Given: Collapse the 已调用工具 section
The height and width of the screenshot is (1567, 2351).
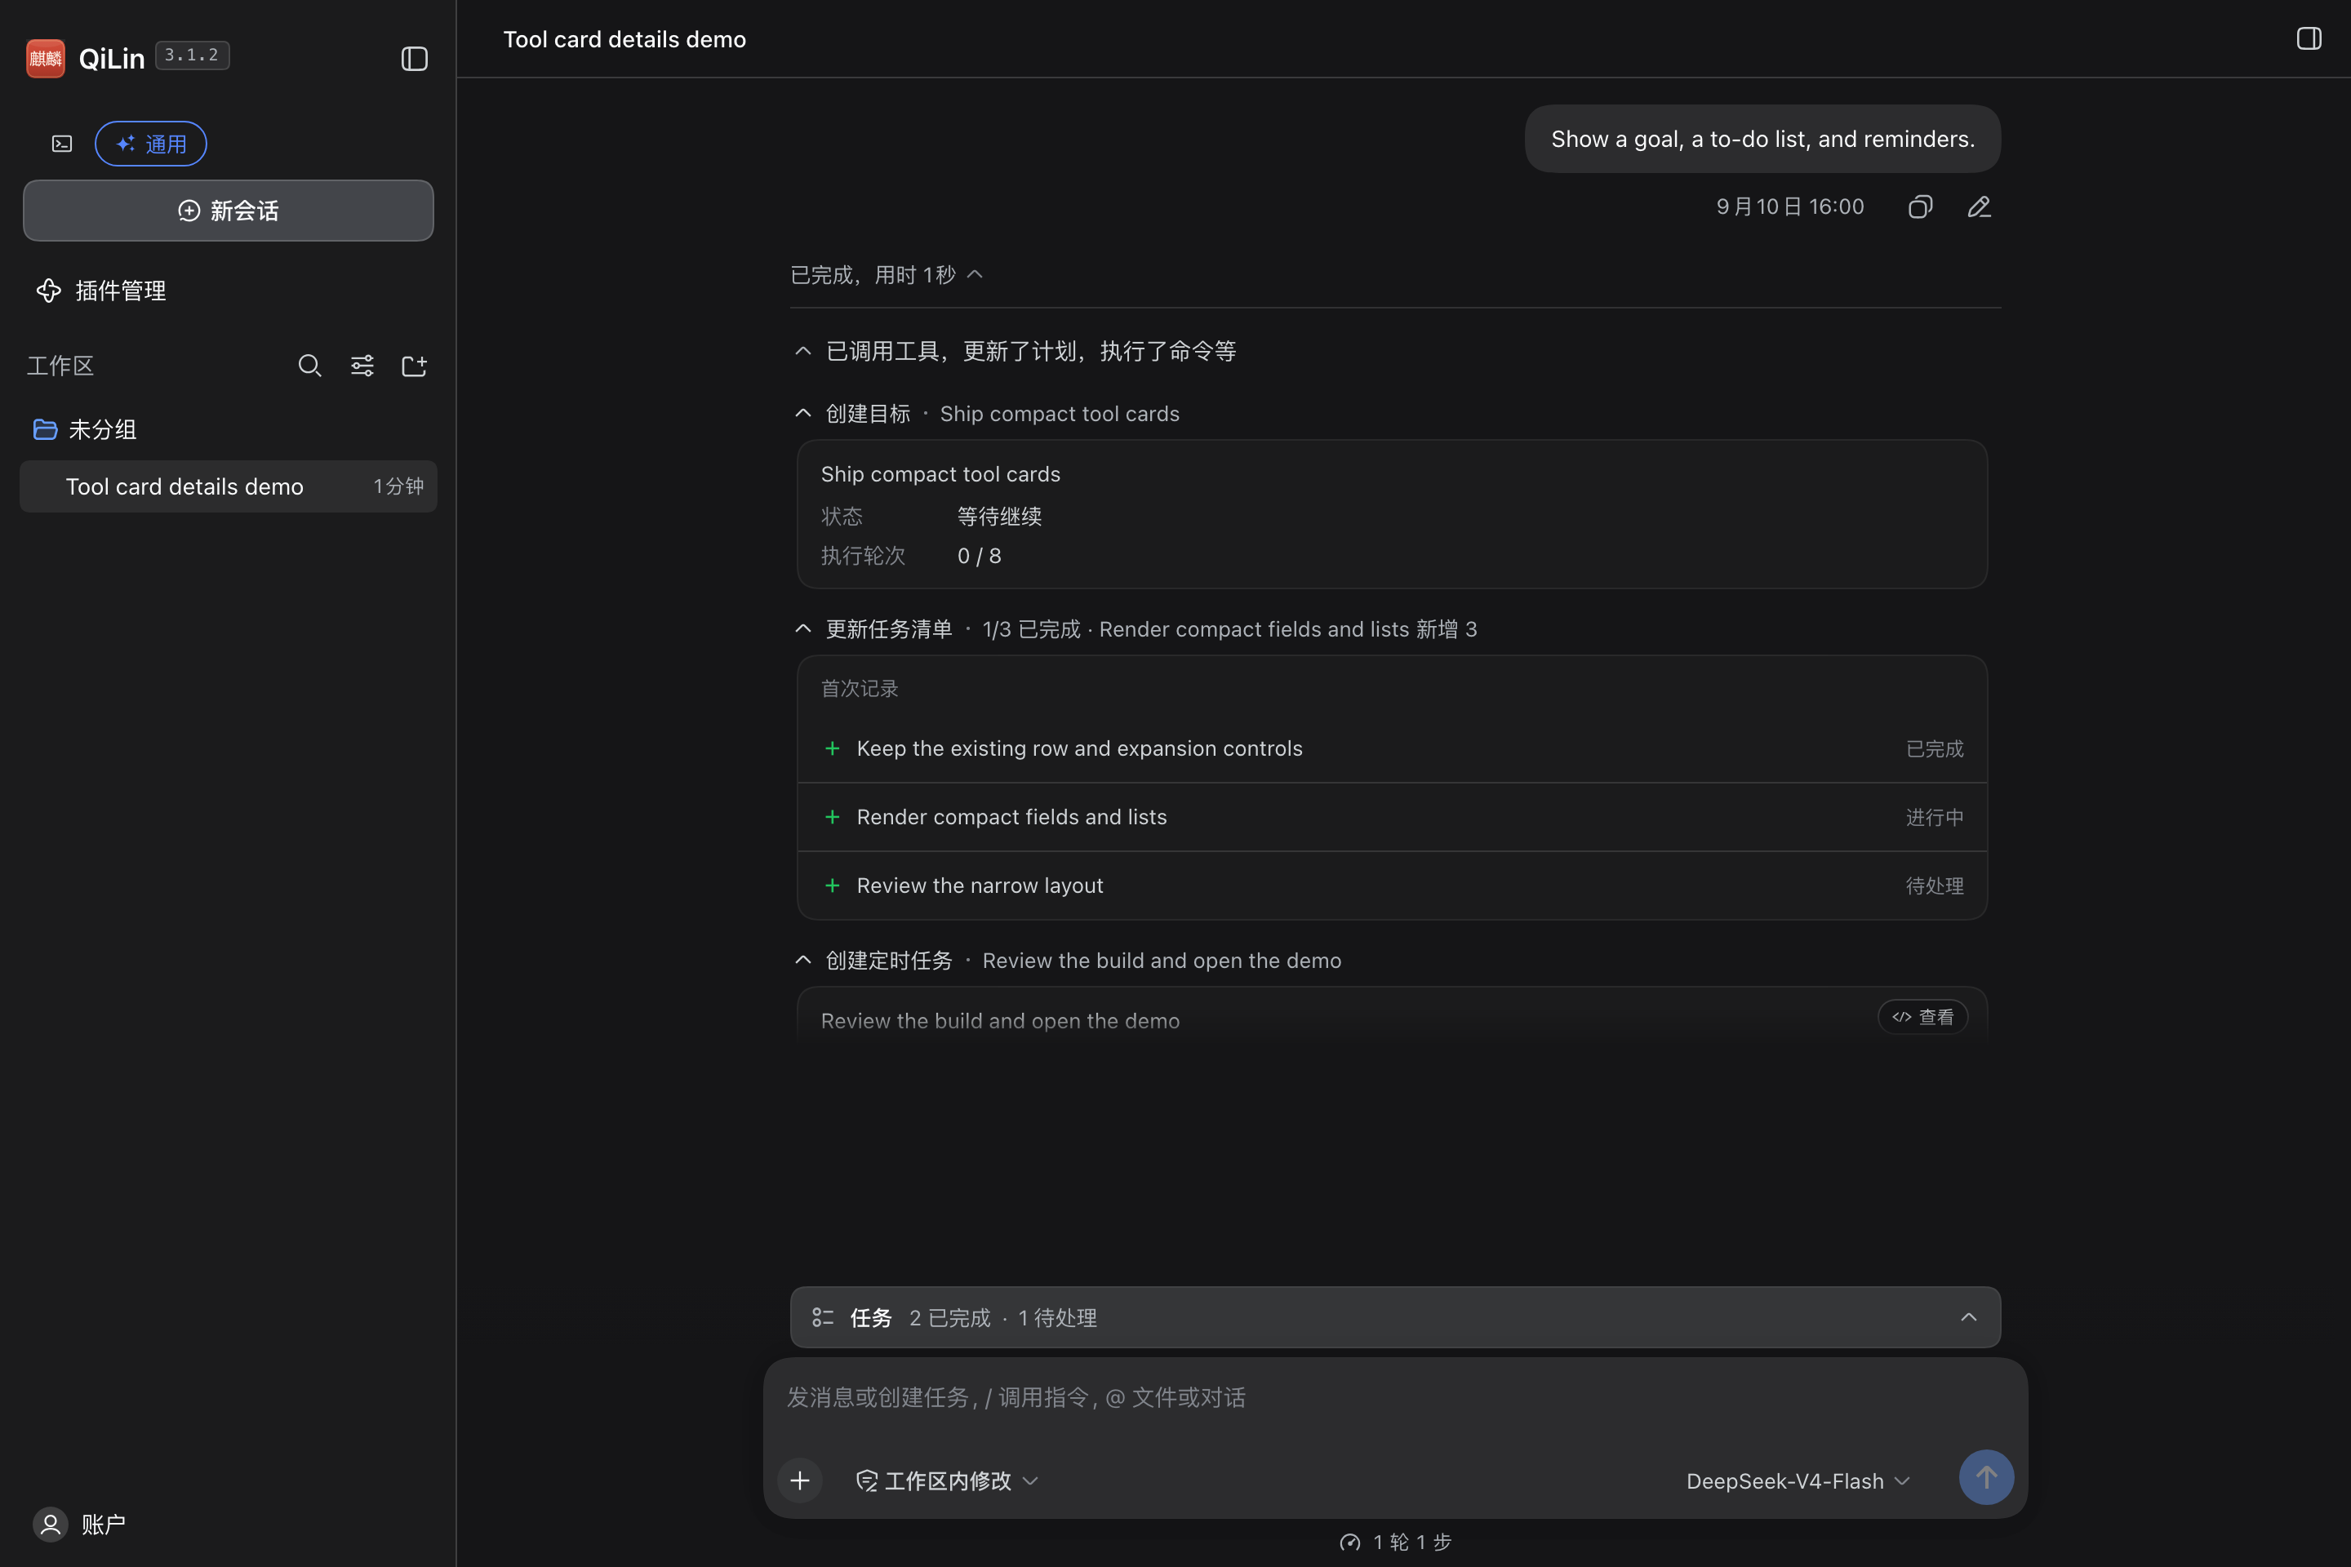Looking at the screenshot, I should pos(1015,351).
